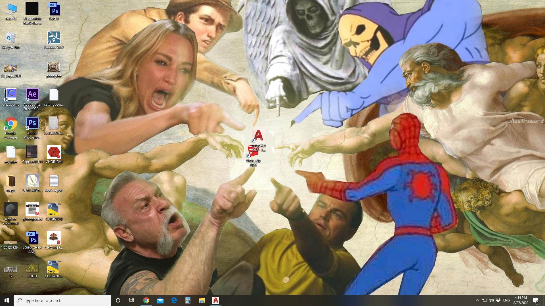Show hidden system tray icons
The image size is (545, 306).
point(477,300)
